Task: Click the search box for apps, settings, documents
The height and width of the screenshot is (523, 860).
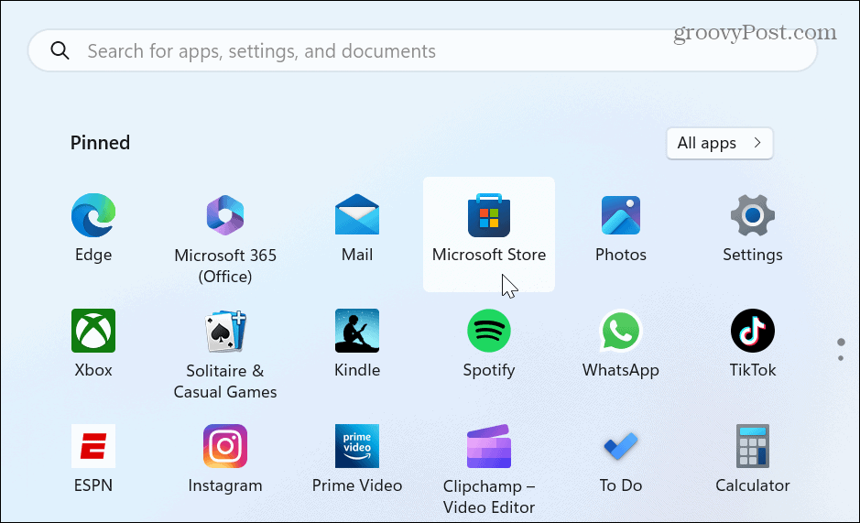Action: pos(422,50)
